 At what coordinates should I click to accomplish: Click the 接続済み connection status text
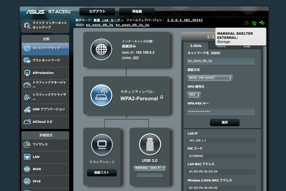(129, 46)
